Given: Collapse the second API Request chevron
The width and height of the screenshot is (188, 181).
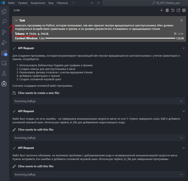Looking at the screenshot, I should pyautogui.click(x=184, y=111).
